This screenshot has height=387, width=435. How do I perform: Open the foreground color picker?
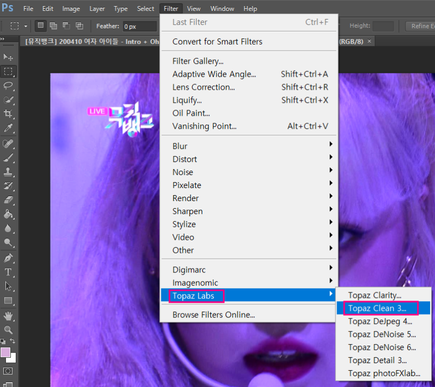click(5, 352)
